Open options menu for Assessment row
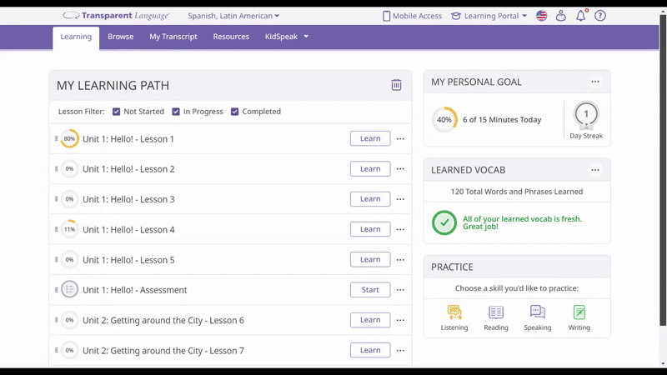 (400, 290)
